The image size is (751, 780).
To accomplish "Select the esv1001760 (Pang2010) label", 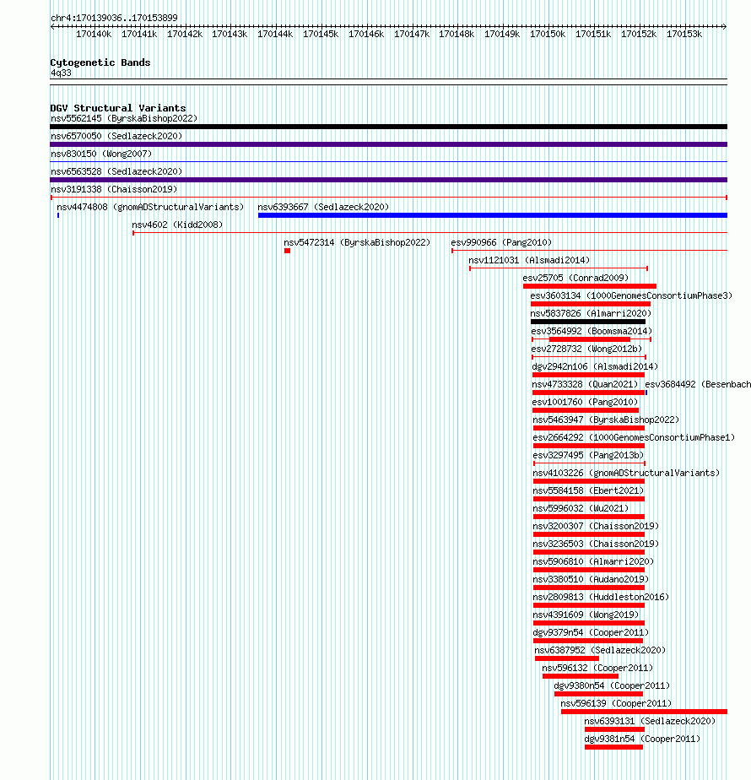I will pos(585,402).
